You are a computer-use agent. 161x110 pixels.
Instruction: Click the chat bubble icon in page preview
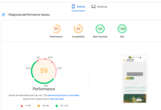[x=144, y=100]
